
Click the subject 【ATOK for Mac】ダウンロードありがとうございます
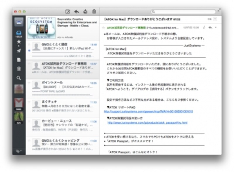(x=138, y=19)
